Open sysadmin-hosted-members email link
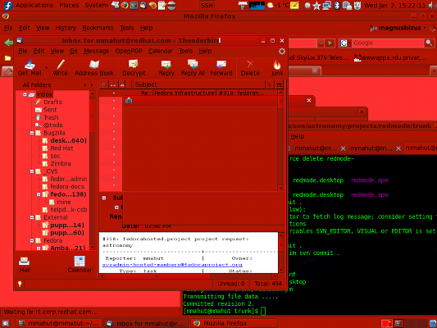The width and height of the screenshot is (437, 328). pyautogui.click(x=172, y=265)
